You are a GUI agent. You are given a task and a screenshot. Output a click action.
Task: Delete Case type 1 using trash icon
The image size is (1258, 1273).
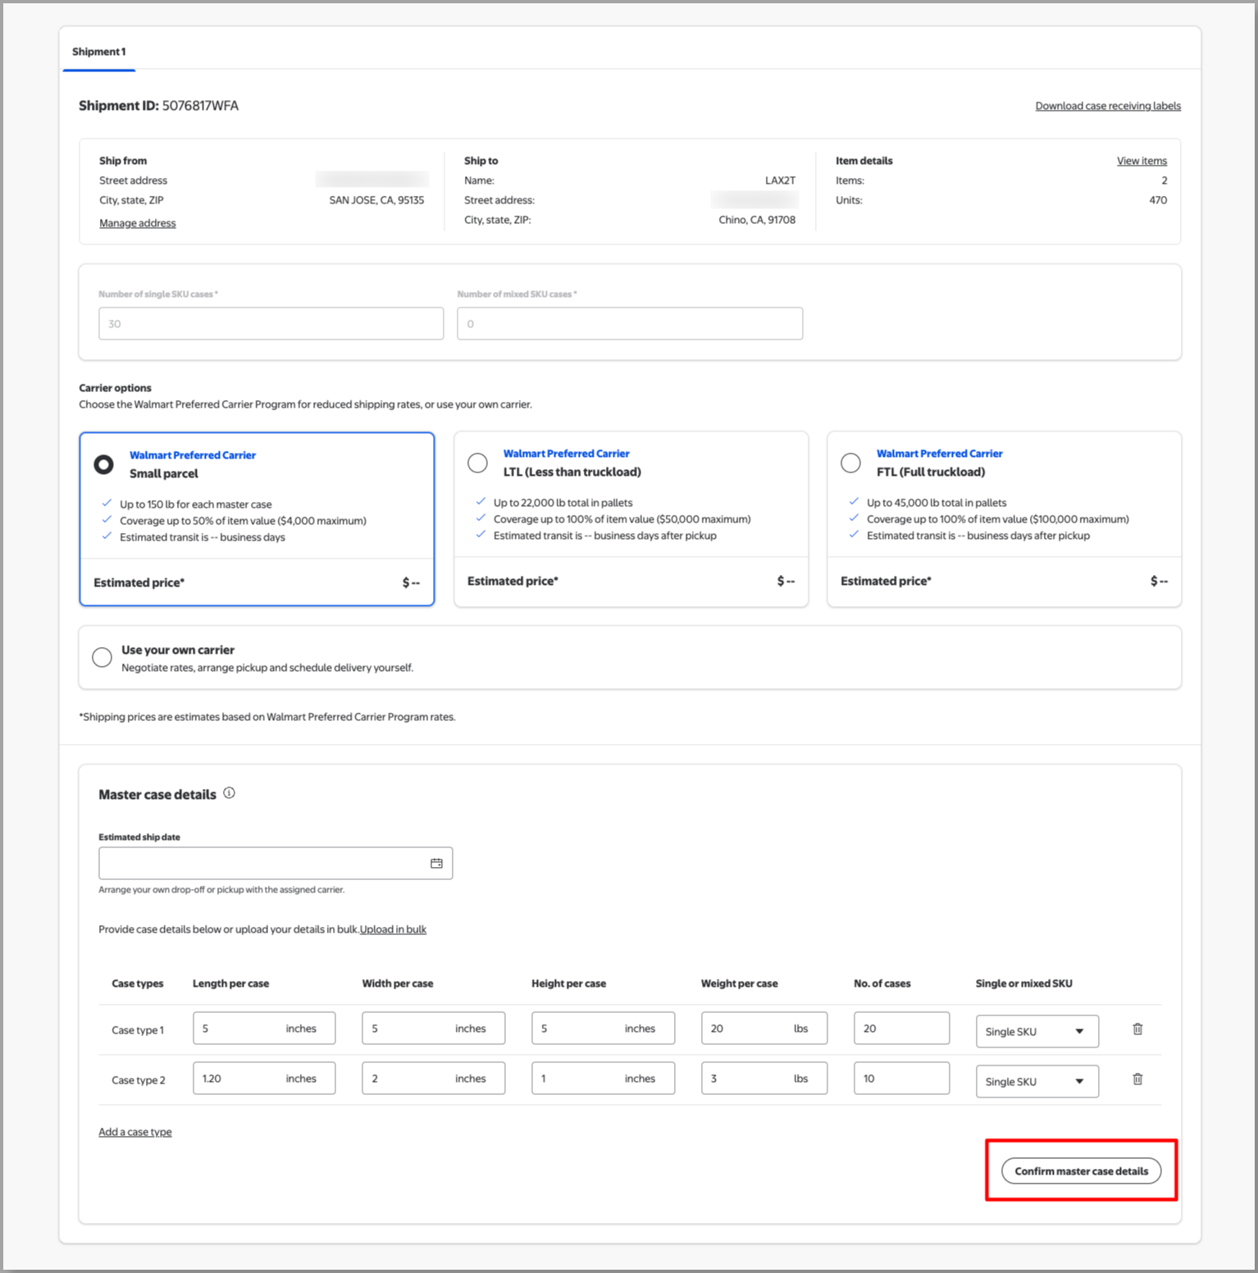pyautogui.click(x=1137, y=1029)
